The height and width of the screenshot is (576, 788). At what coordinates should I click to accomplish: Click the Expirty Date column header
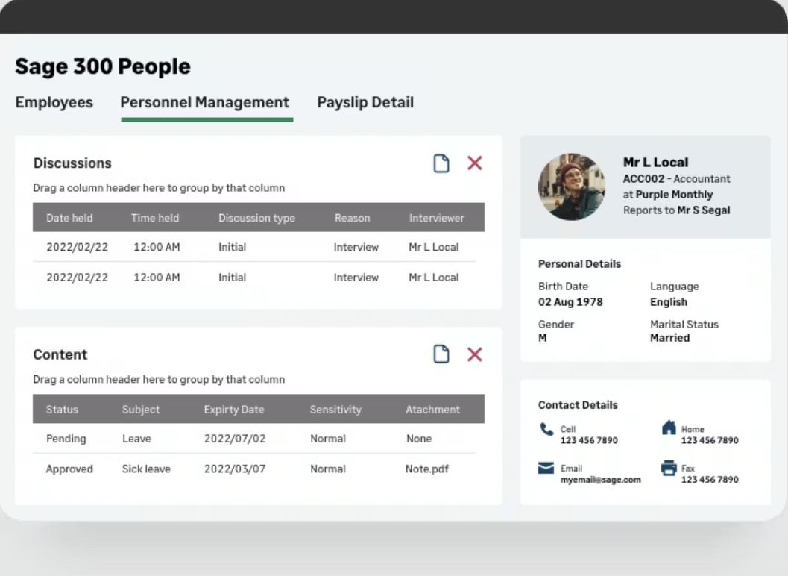(x=234, y=410)
